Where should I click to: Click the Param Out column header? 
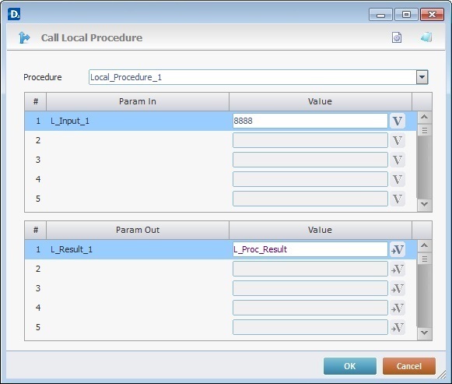(x=138, y=230)
